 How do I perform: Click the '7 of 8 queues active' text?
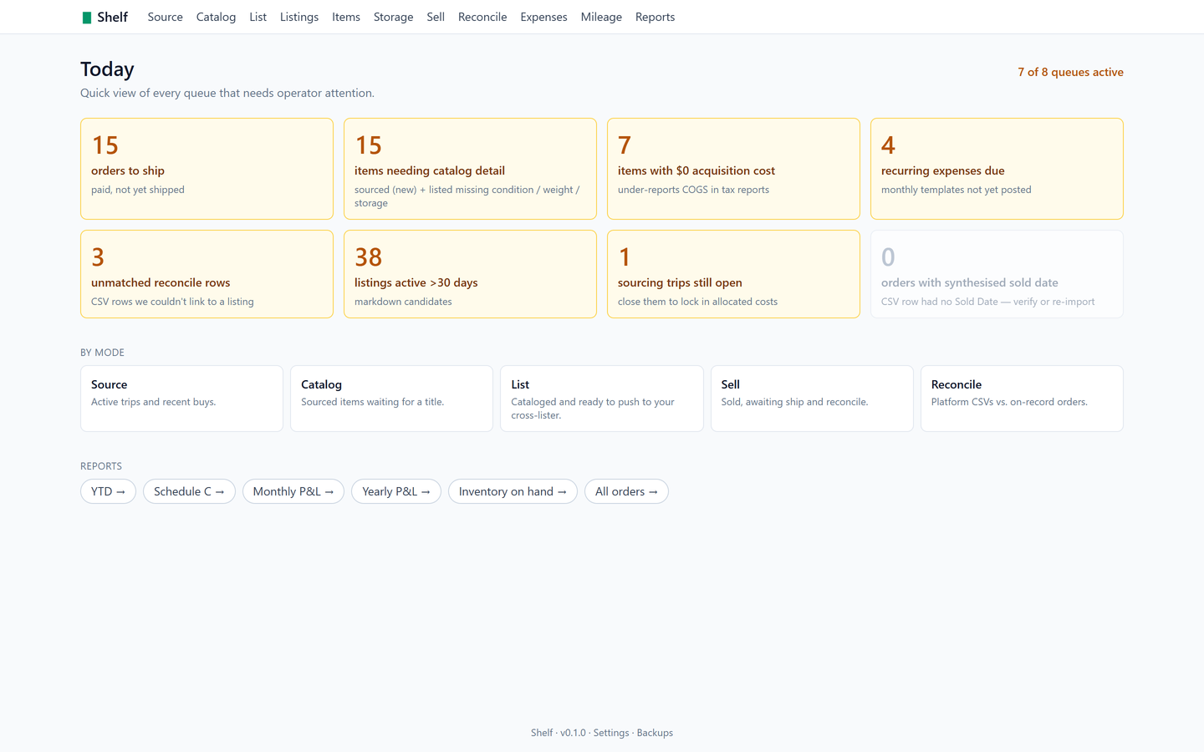tap(1070, 72)
